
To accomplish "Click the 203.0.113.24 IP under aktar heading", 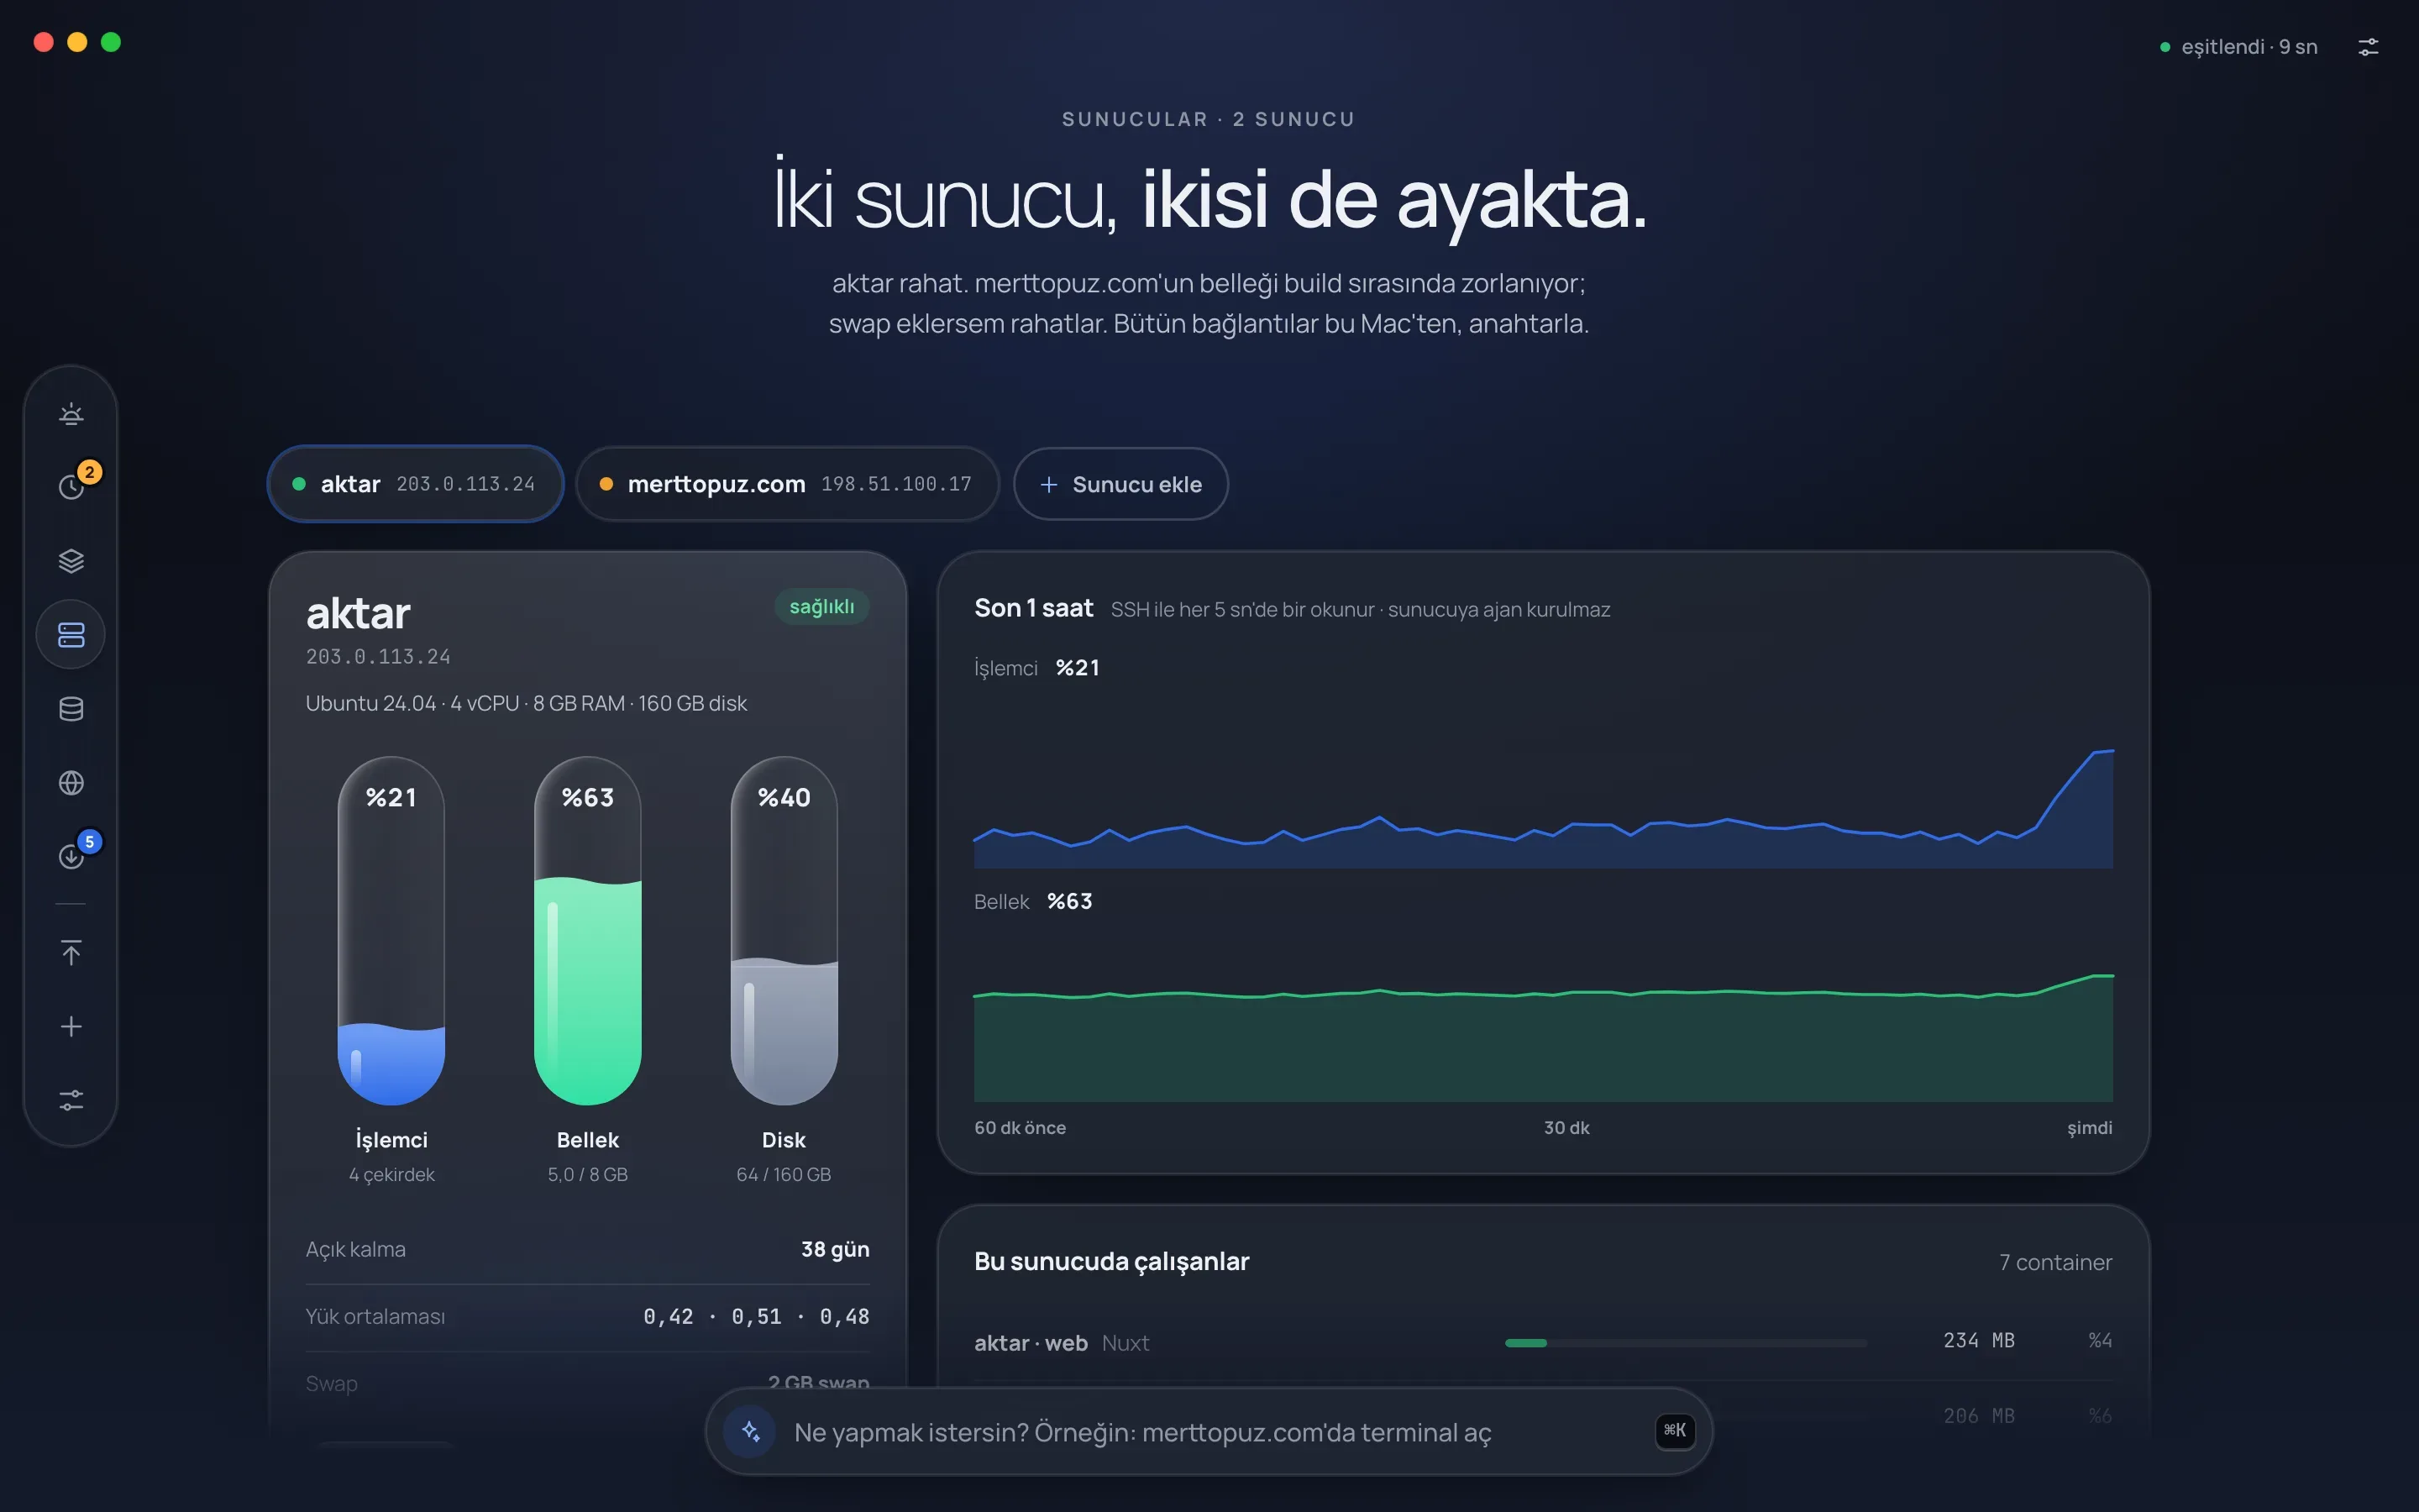I will [378, 657].
